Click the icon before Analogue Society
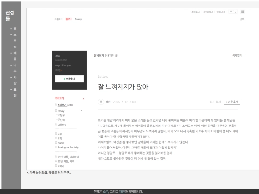 [56, 147]
